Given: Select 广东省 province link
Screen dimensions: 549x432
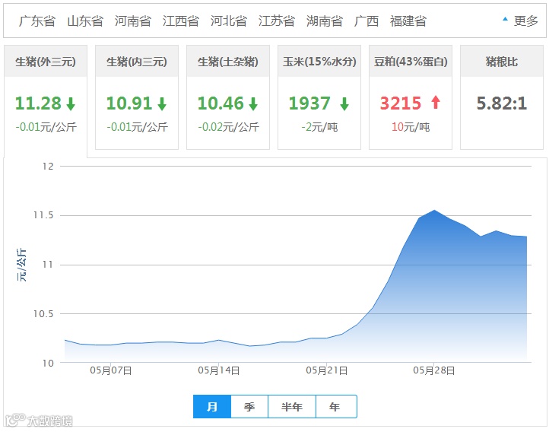Looking at the screenshot, I should [37, 21].
